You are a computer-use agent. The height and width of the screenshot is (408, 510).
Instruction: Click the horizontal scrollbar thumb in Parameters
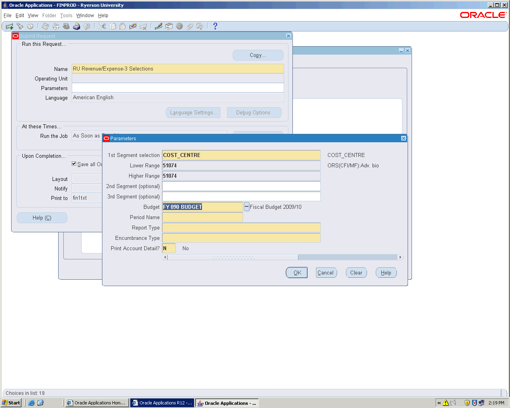tap(233, 257)
